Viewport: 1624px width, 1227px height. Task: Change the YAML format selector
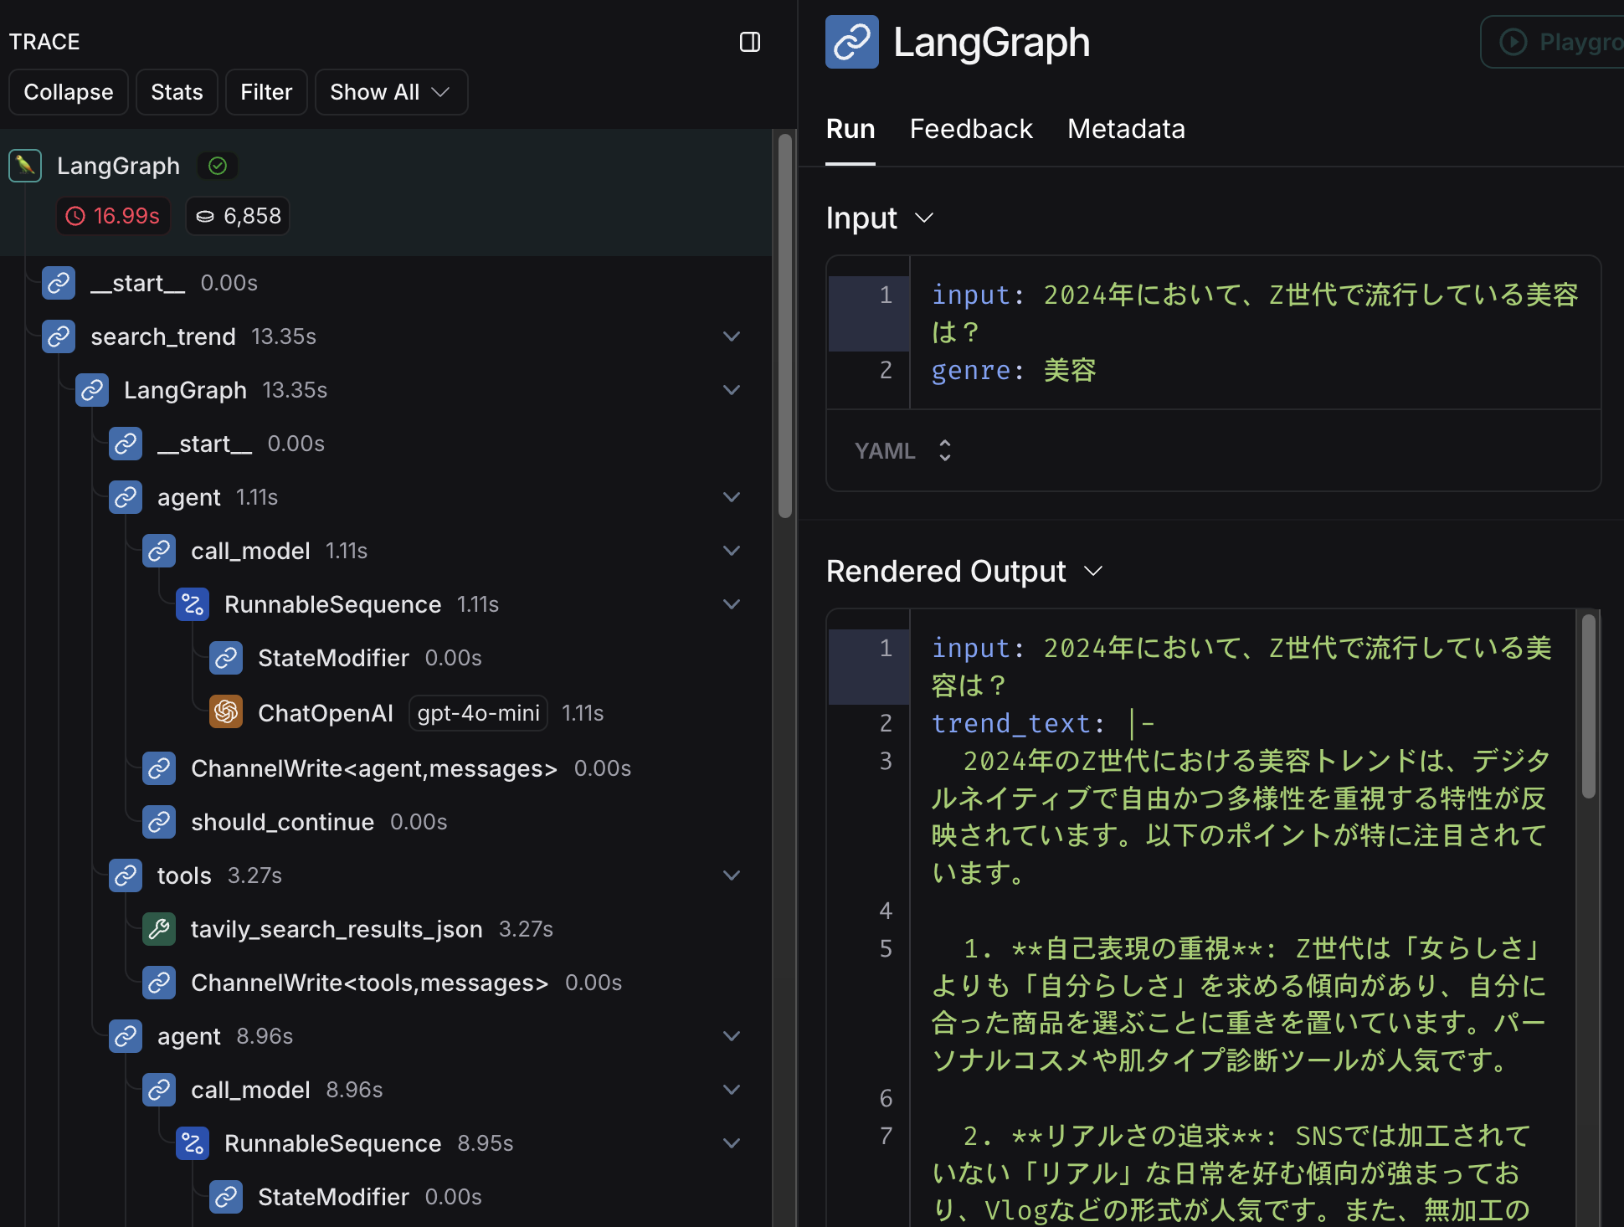click(902, 450)
